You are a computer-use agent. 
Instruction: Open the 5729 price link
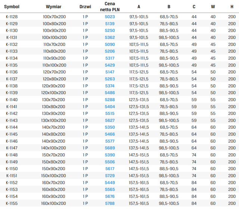pyautogui.click(x=110, y=176)
